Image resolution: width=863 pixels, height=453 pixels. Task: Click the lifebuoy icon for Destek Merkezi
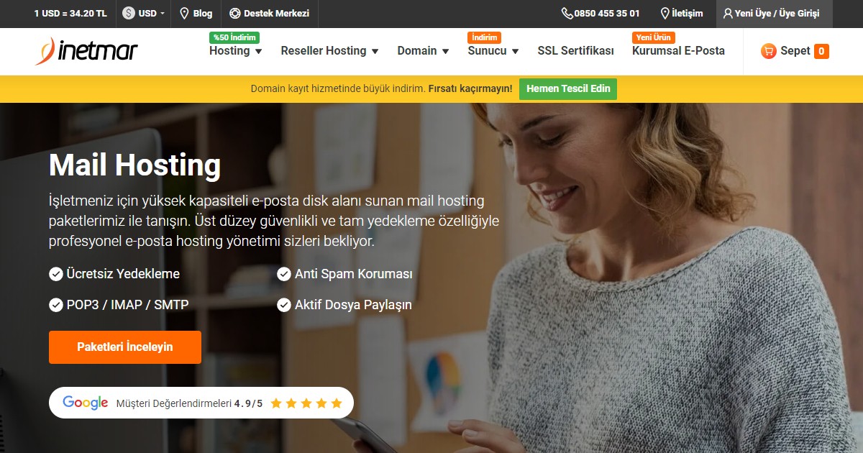pyautogui.click(x=234, y=14)
